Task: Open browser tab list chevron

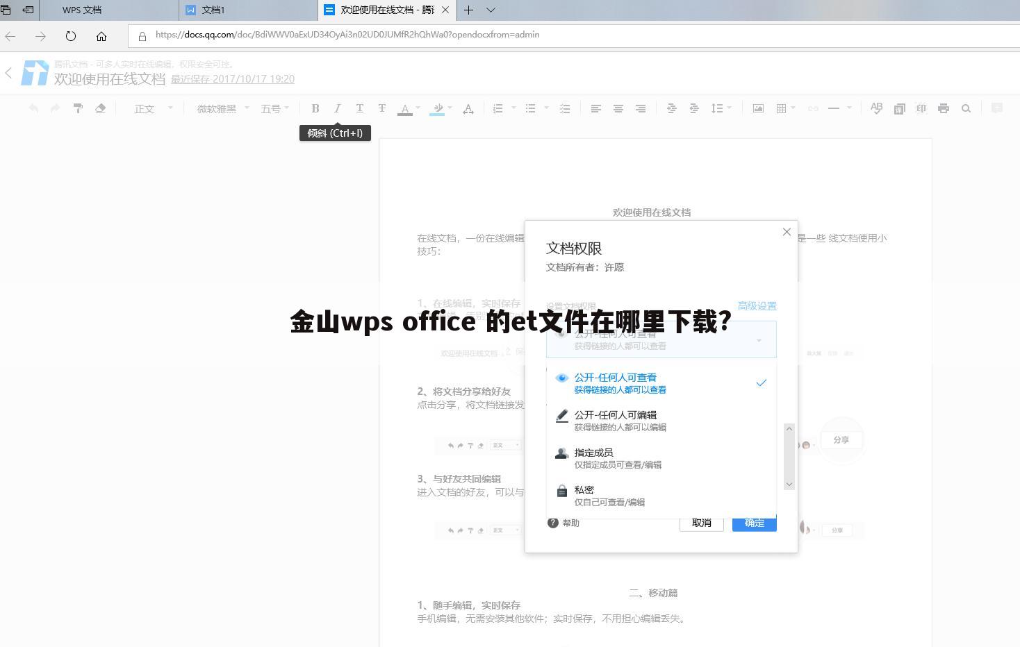Action: click(x=491, y=10)
